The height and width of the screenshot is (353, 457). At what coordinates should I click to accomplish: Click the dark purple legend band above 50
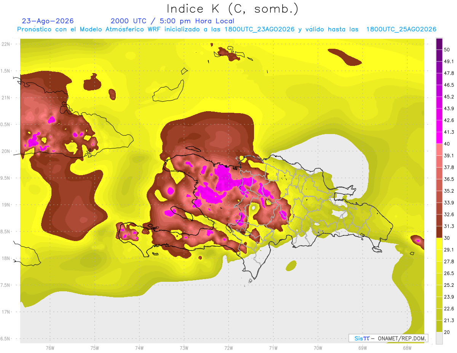pyautogui.click(x=439, y=44)
